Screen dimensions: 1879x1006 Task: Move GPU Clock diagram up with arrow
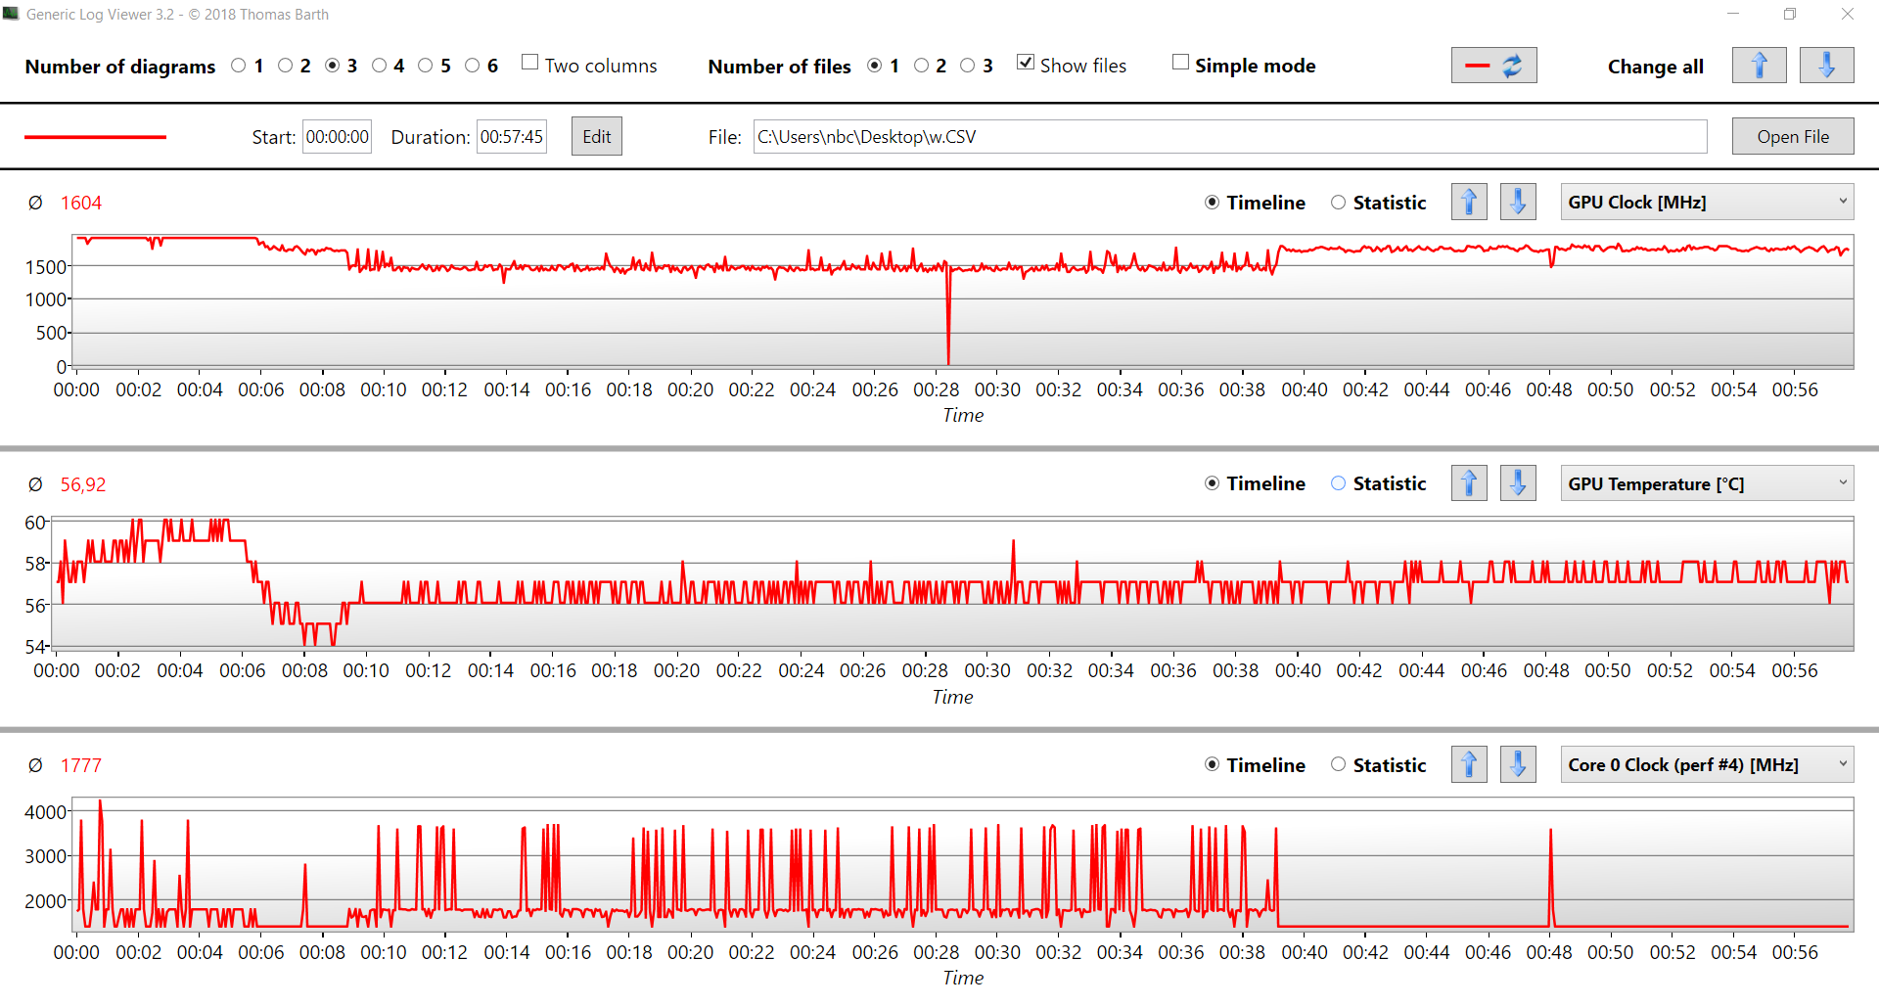(1469, 203)
